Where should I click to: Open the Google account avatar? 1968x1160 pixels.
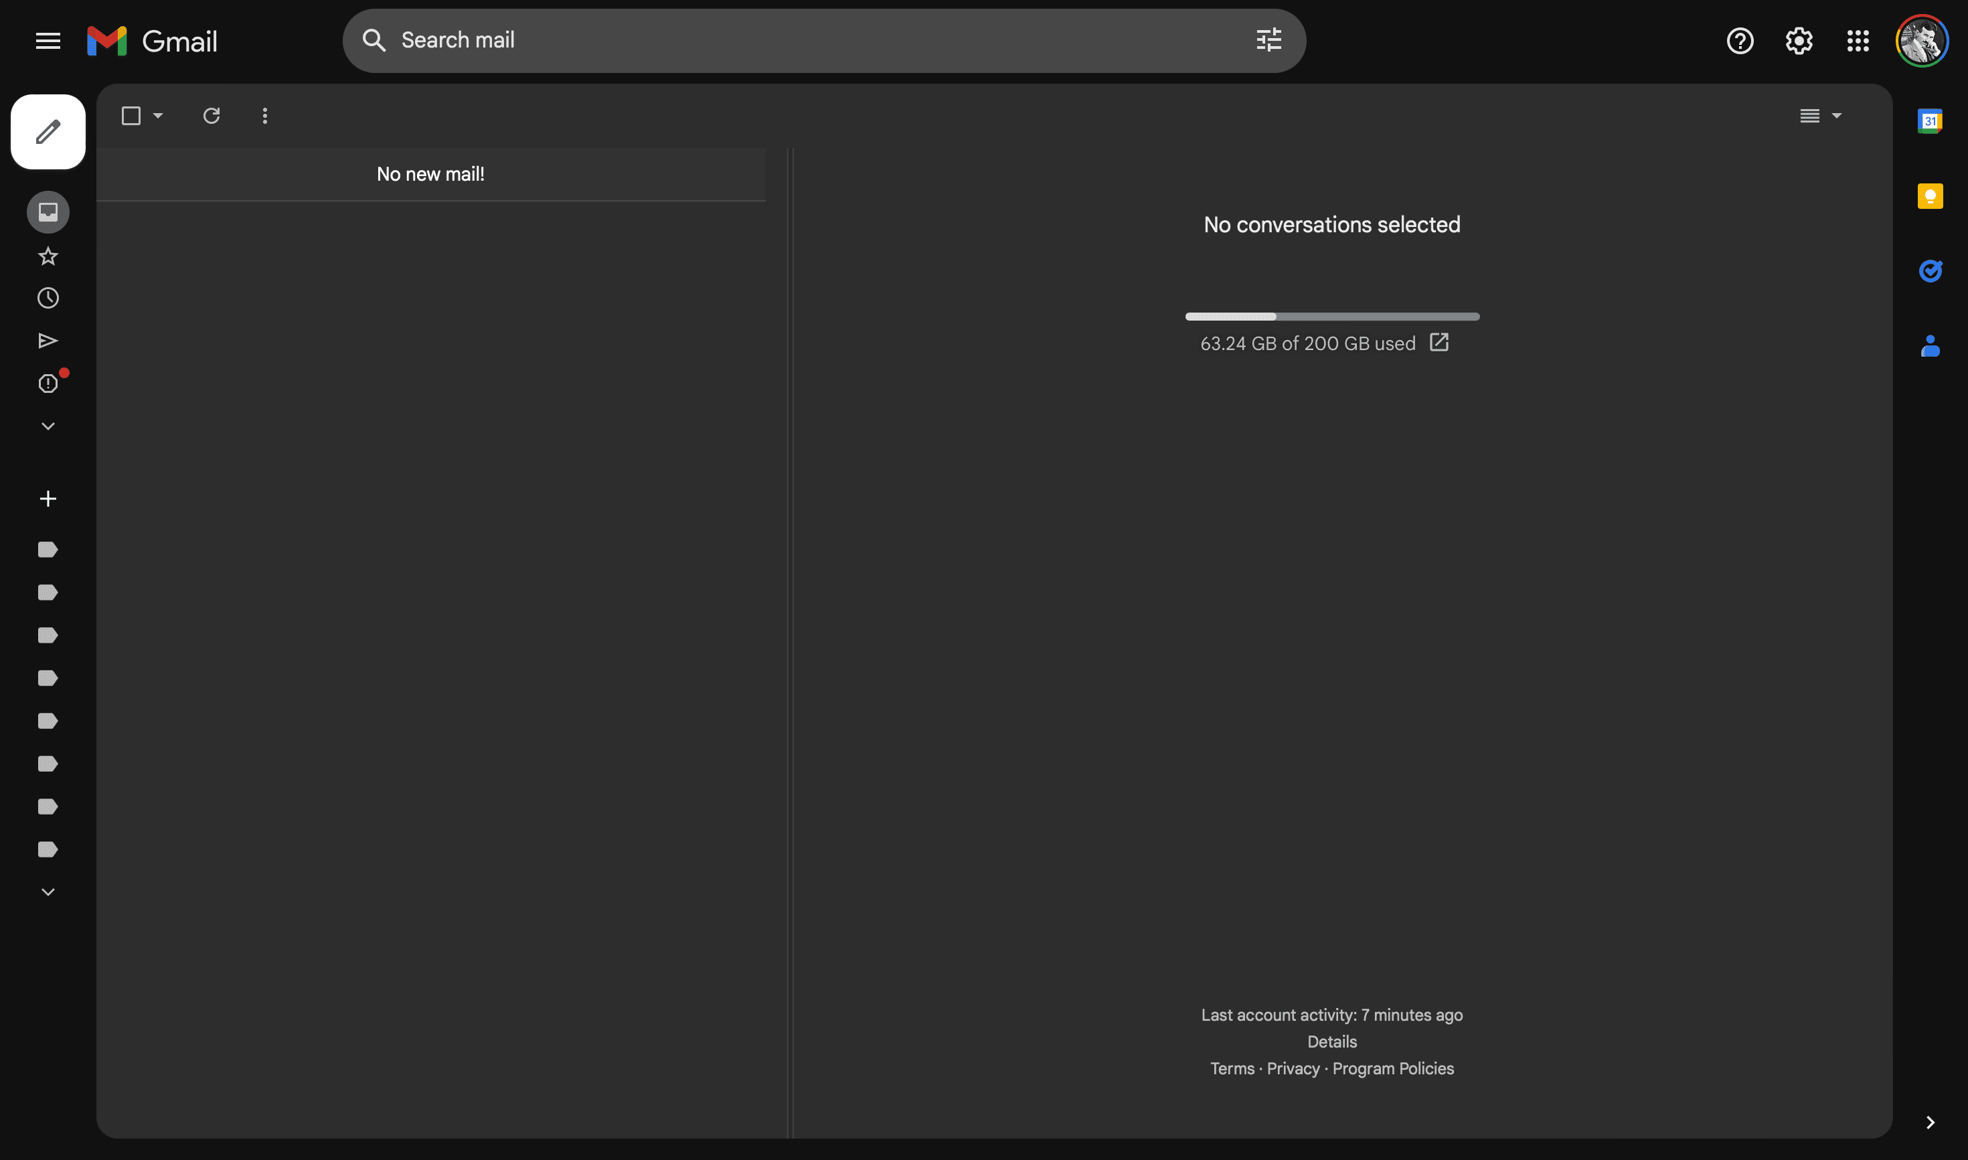tap(1921, 41)
